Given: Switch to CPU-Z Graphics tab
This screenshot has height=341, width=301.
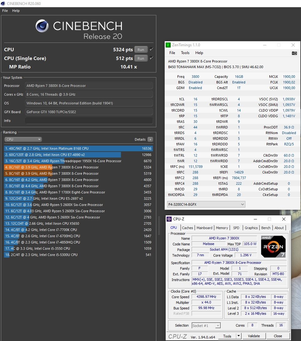Looking at the screenshot, I should pos(251,228).
